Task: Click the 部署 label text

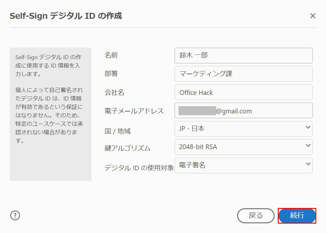Action: pos(111,74)
